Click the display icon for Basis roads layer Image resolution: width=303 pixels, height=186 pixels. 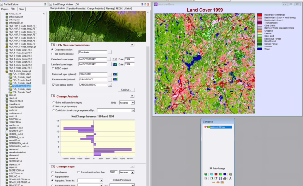click(115, 74)
